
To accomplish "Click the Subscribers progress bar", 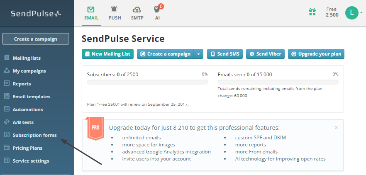I will pyautogui.click(x=147, y=82).
